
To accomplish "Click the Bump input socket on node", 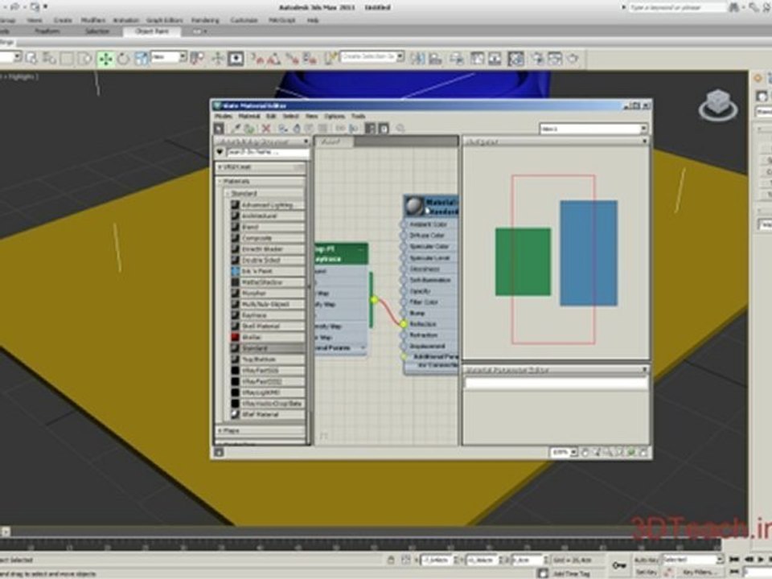I will [x=404, y=313].
